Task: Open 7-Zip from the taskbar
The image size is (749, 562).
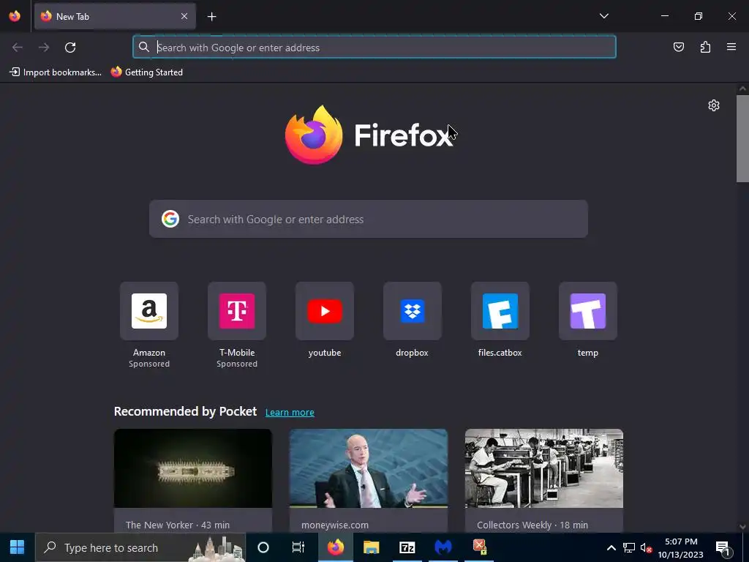Action: click(x=407, y=547)
